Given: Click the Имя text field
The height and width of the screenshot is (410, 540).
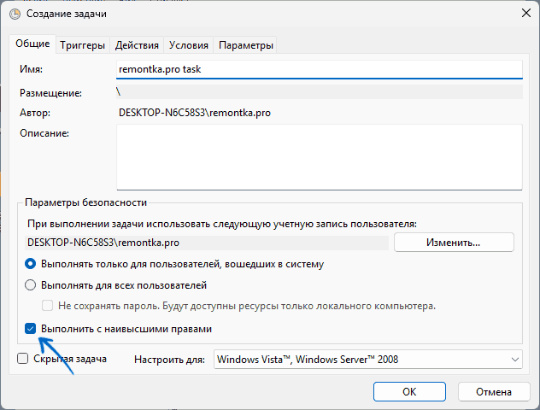Looking at the screenshot, I should tap(318, 69).
